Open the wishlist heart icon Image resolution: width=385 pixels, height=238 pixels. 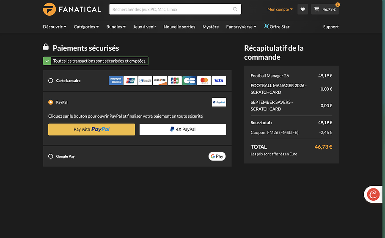pyautogui.click(x=302, y=9)
